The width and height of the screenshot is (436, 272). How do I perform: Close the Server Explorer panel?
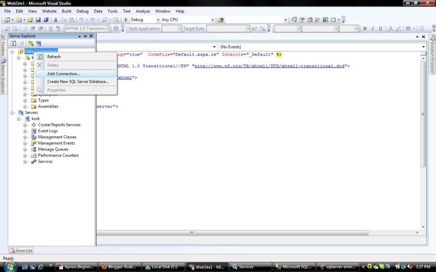tap(91, 36)
